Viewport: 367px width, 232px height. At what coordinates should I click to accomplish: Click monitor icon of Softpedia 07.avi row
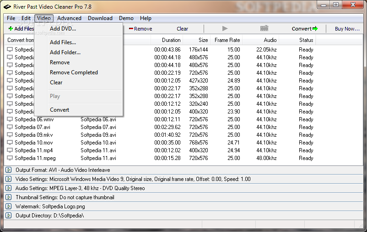(10, 127)
